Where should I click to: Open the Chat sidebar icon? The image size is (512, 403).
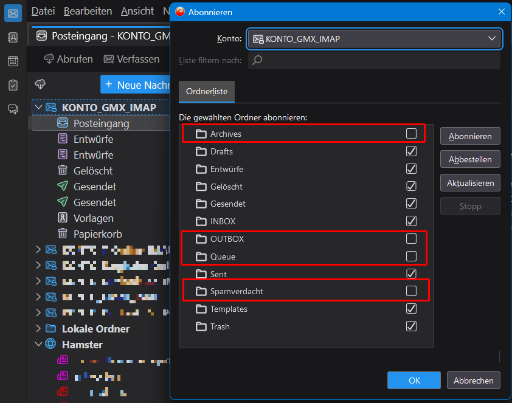[x=13, y=109]
